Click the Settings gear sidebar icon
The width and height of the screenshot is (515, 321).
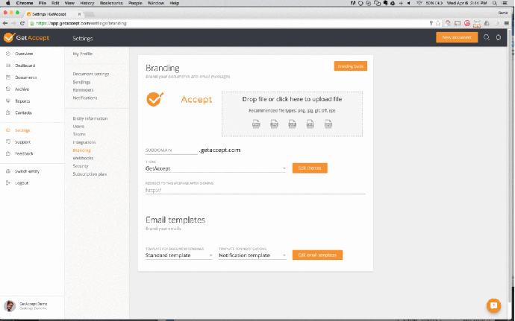[x=8, y=130]
